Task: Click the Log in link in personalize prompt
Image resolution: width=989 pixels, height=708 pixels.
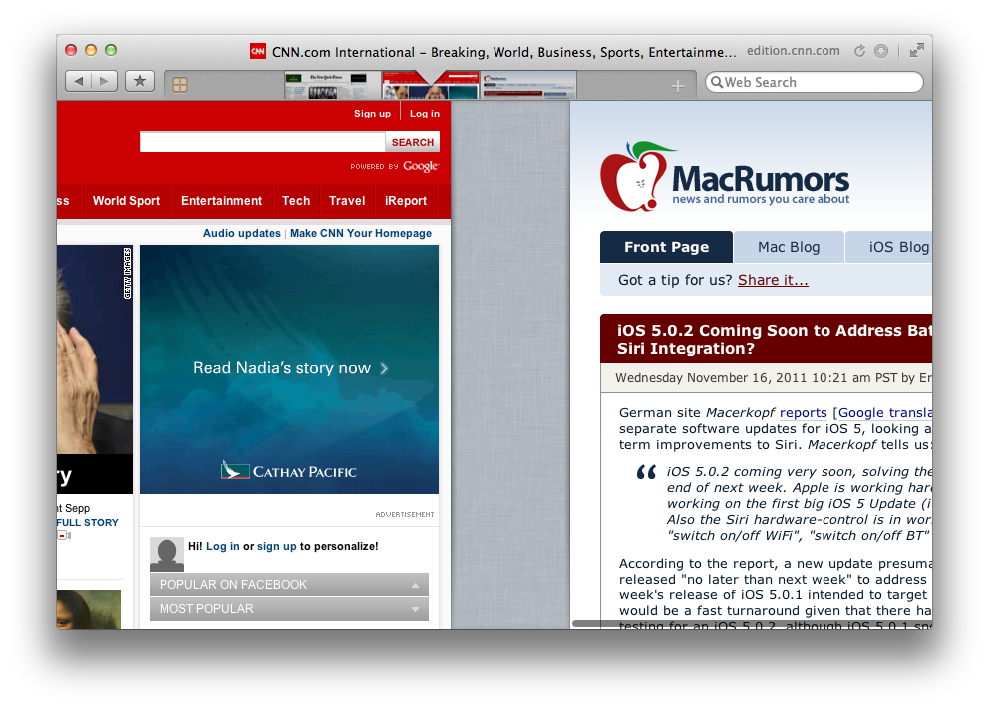Action: [x=223, y=546]
